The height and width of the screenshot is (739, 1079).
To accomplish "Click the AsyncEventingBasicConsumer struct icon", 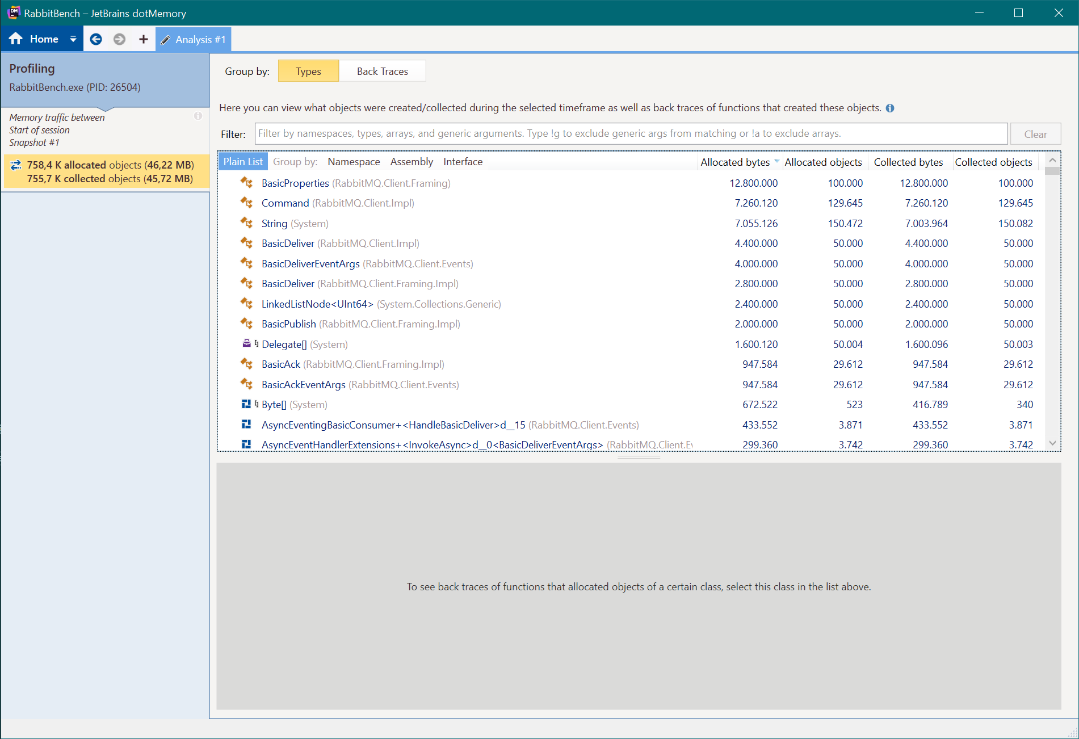I will (x=246, y=425).
